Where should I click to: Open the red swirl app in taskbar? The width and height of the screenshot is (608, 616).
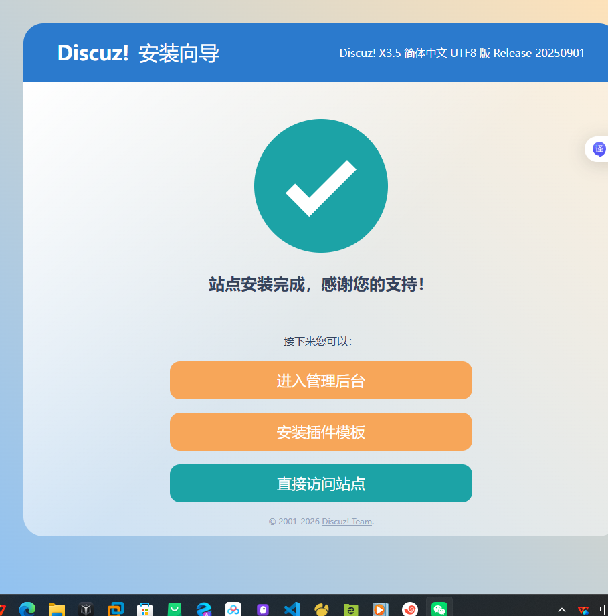[410, 609]
